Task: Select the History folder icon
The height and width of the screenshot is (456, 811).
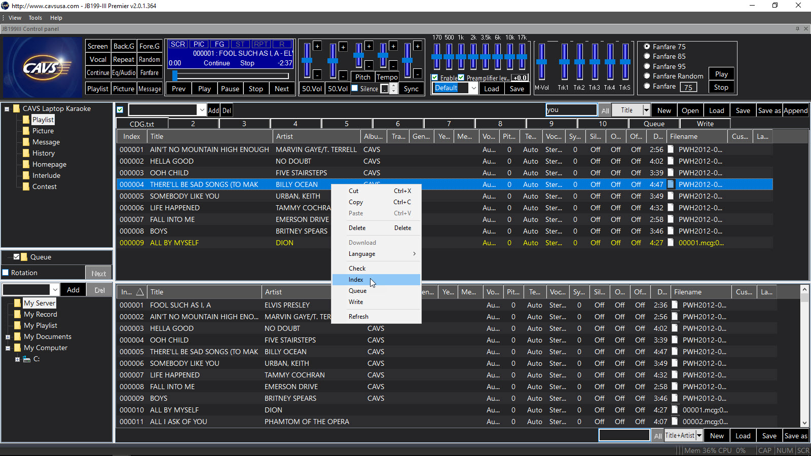Action: pos(26,153)
